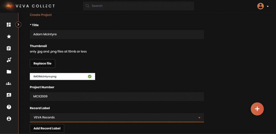This screenshot has width=276, height=134.
Task: Click the Project Number label
Action: [x=42, y=87]
